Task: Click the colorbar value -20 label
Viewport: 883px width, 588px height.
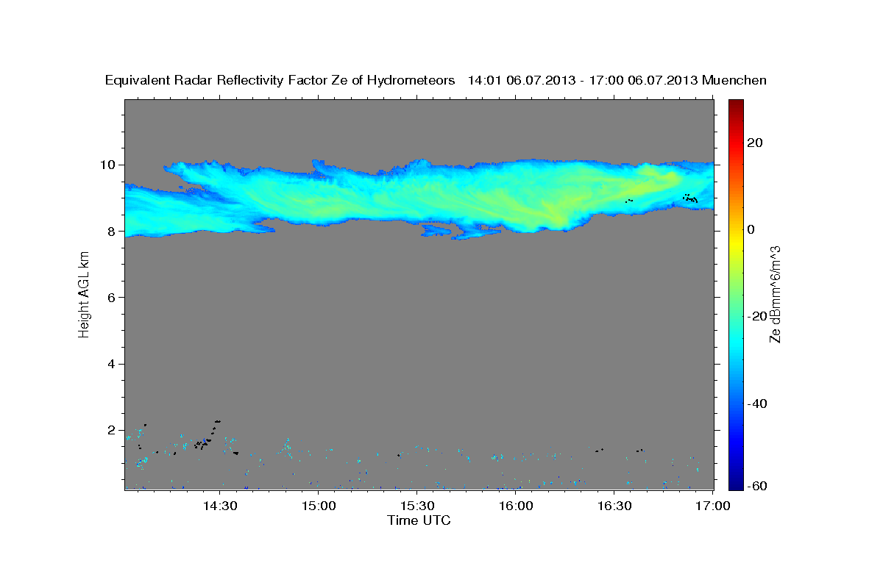Action: pos(757,316)
